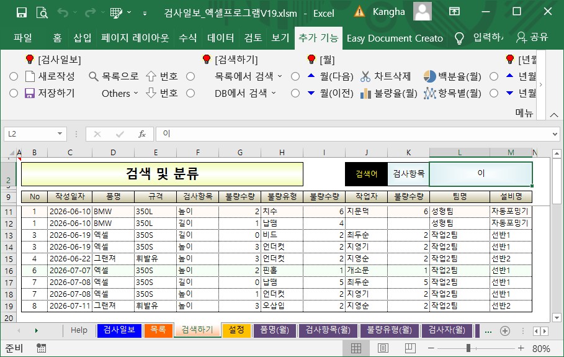
Task: Click 차트삭제 scissors icon
Action: click(365, 76)
